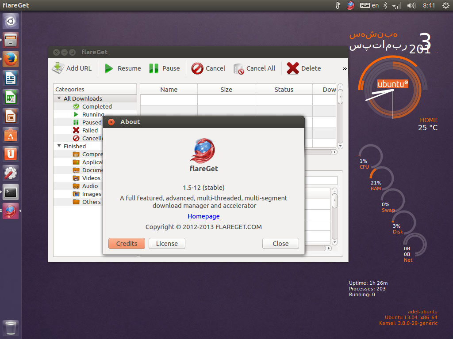Sort downloads by the Size column
The height and width of the screenshot is (339, 453).
(x=226, y=89)
